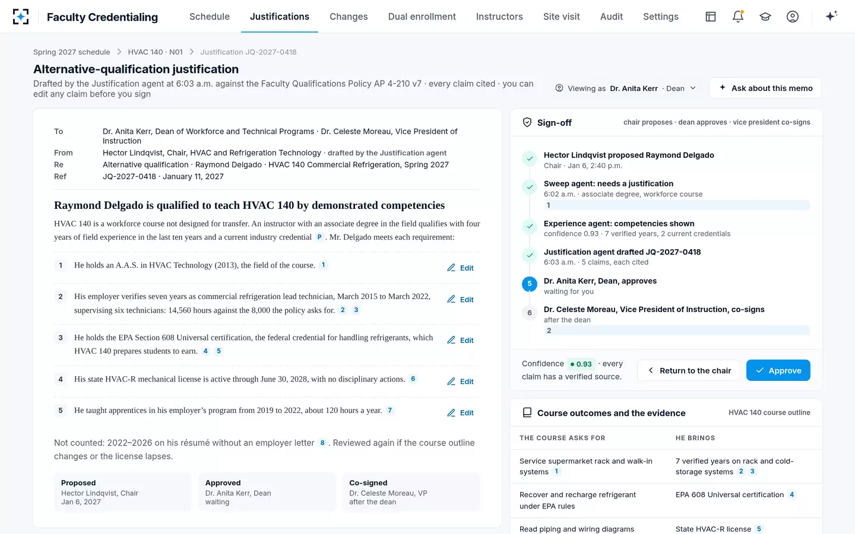Switch to the Changes tab
Image resolution: width=855 pixels, height=534 pixels.
[x=349, y=17]
